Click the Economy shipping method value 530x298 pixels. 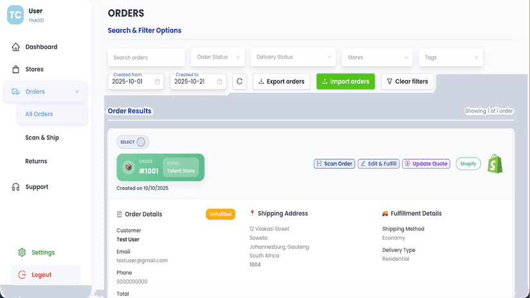coord(394,238)
